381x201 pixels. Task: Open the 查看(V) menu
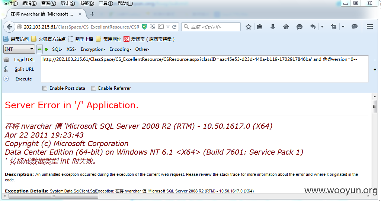(x=49, y=3)
